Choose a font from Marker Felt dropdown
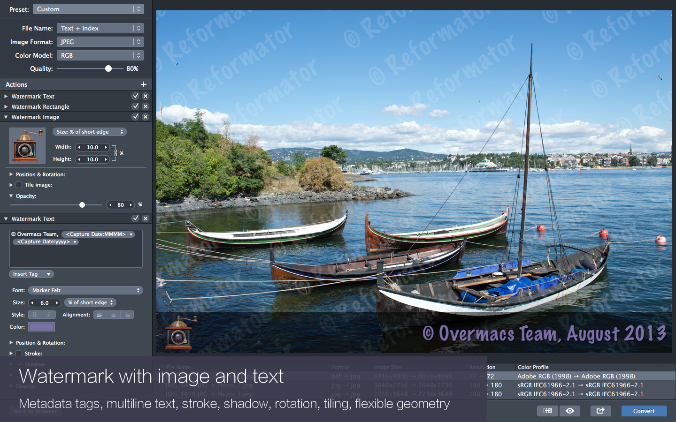Viewport: 676px width, 422px height. 85,290
